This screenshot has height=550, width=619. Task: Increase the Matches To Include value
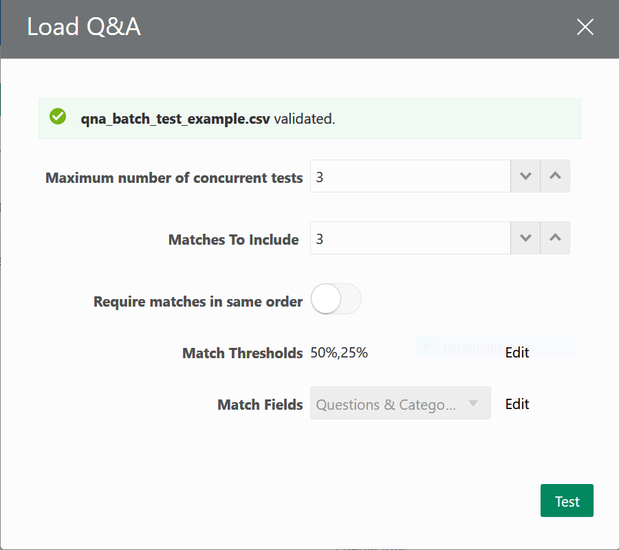[555, 238]
